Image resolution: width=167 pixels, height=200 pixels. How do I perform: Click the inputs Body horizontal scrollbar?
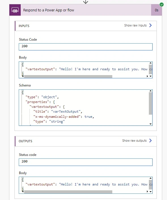68,77
